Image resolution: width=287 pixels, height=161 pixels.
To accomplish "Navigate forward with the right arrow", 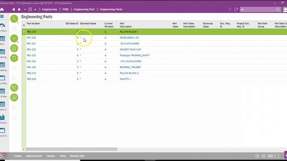I will point(19,9).
